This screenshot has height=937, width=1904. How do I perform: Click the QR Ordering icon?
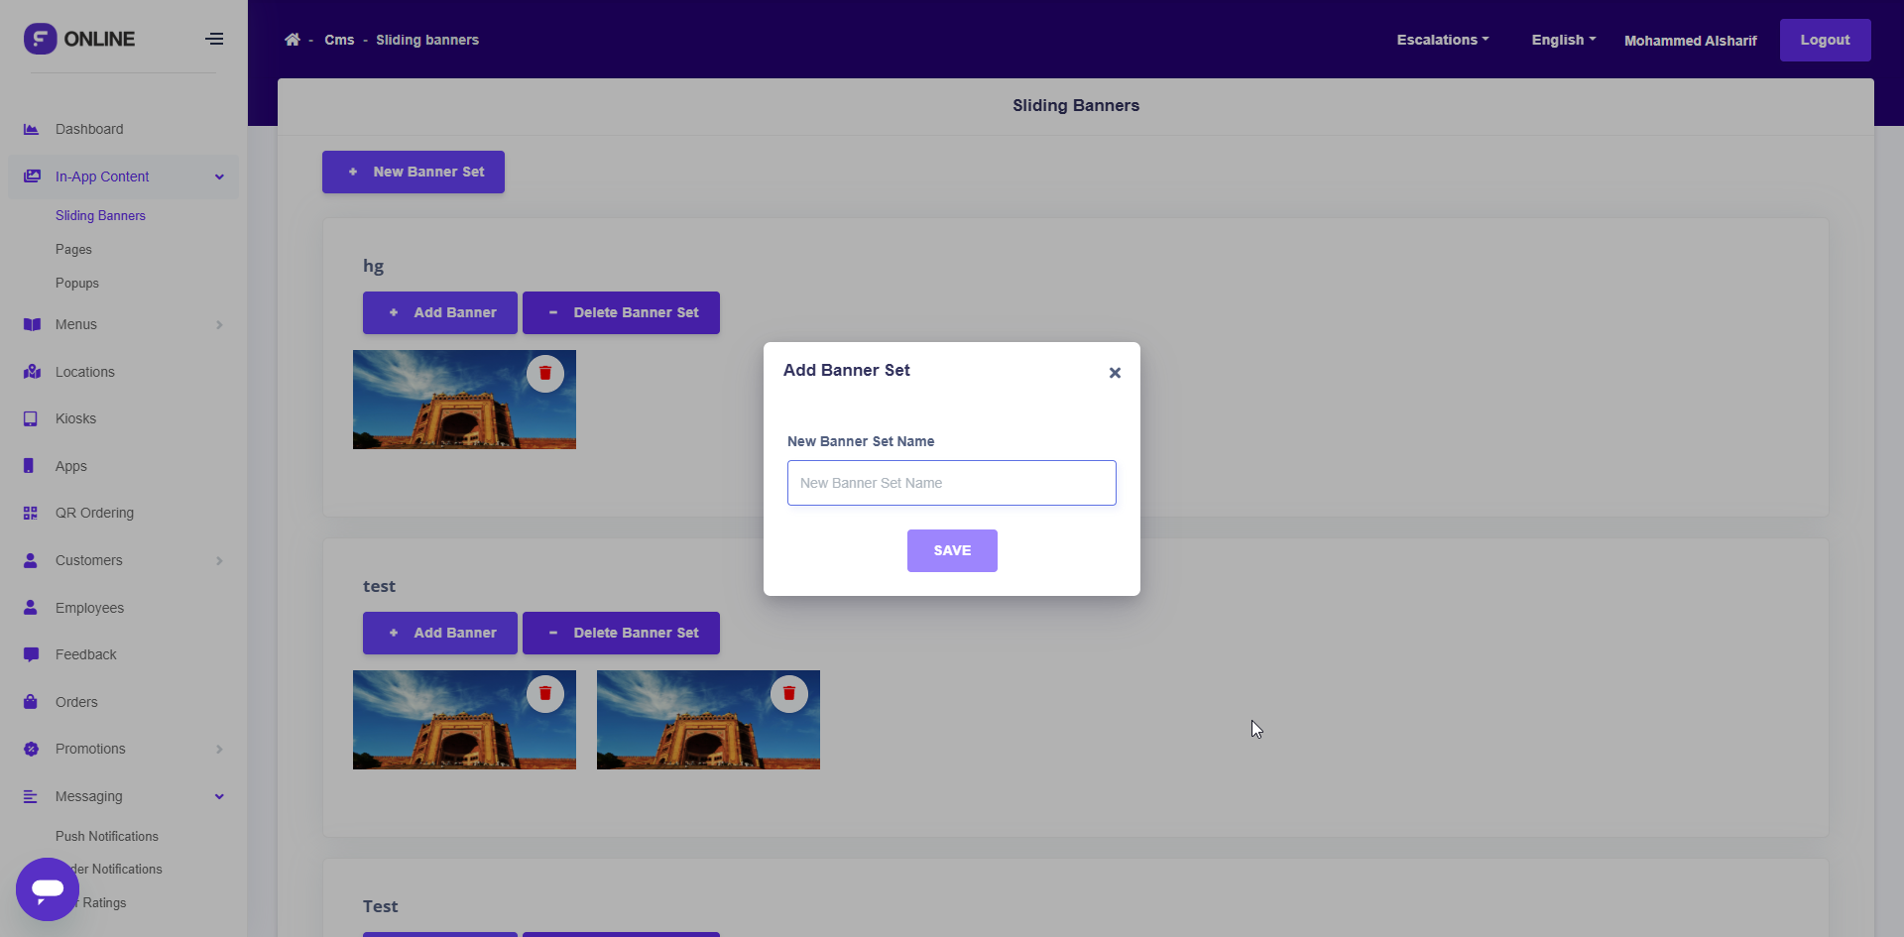point(31,513)
